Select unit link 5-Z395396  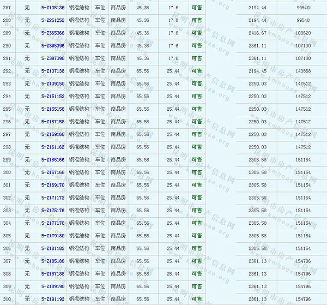tap(52, 46)
